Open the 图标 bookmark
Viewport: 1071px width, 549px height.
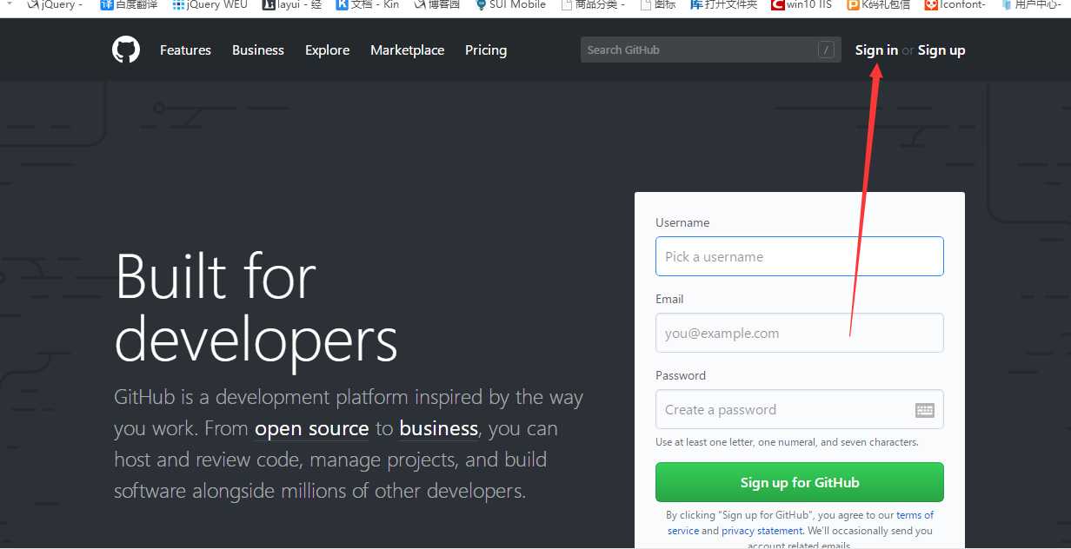click(658, 4)
